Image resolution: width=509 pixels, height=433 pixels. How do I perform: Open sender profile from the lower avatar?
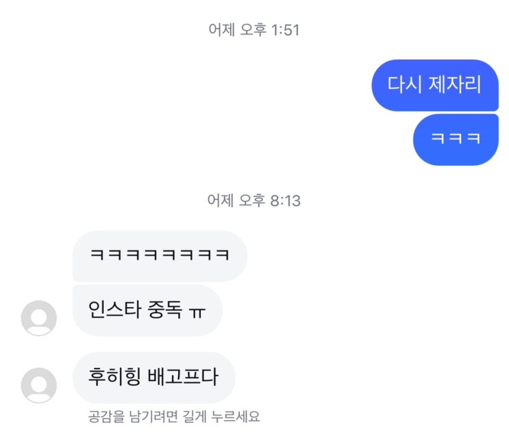coord(39,385)
